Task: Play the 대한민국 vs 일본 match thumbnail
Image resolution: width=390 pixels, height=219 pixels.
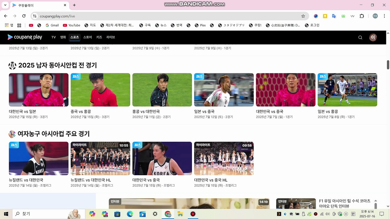Action: (x=39, y=90)
